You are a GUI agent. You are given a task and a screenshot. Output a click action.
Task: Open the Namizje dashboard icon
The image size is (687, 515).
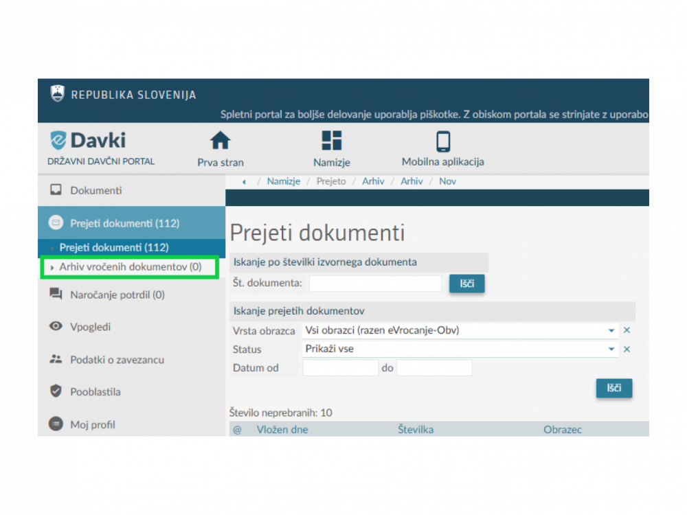coord(332,141)
